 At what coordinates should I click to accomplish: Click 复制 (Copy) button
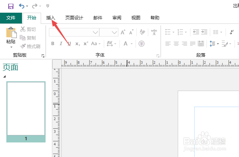point(28,38)
